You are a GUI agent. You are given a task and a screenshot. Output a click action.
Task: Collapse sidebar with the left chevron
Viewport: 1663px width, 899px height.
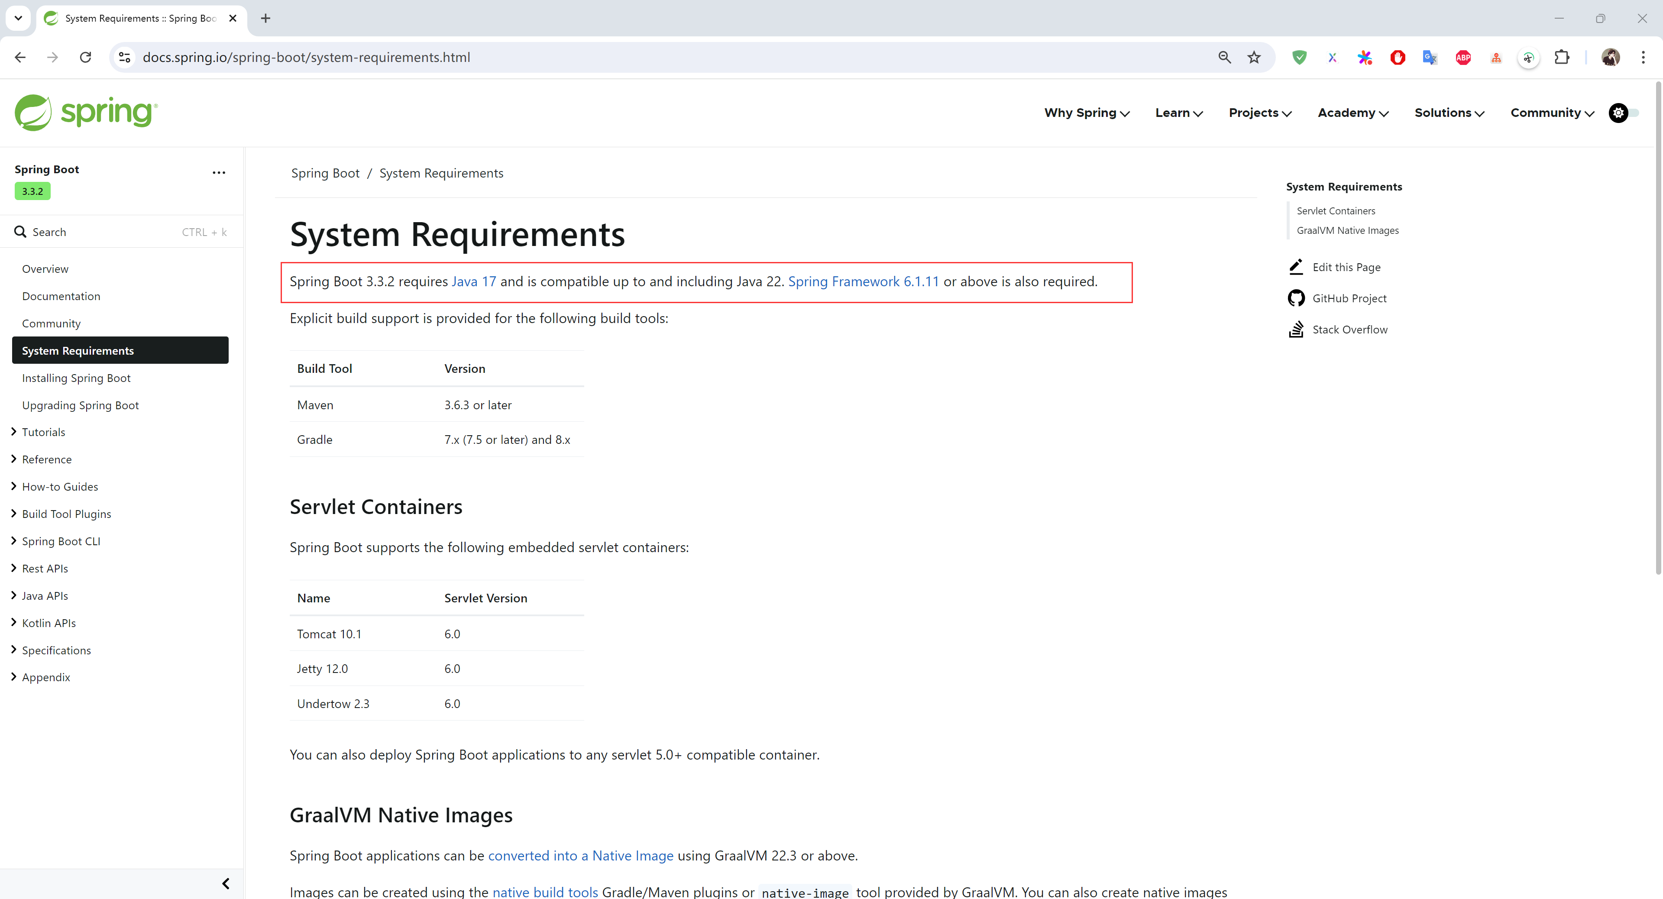(225, 883)
